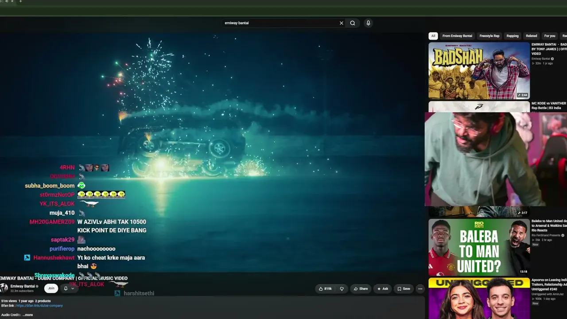Expand the description with '...more'
Screen dimensions: 567x319
pos(27,315)
